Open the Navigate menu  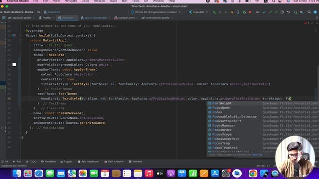point(71,1)
